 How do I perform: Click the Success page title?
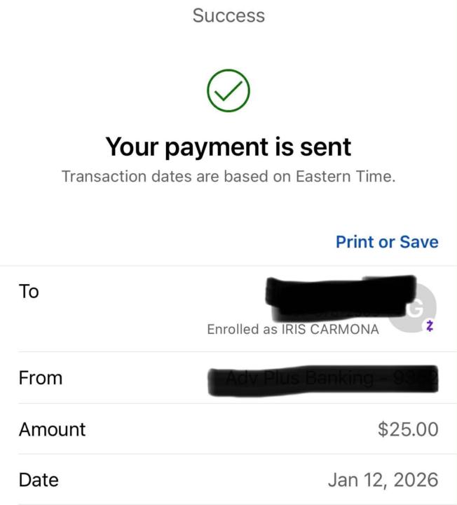click(x=228, y=15)
